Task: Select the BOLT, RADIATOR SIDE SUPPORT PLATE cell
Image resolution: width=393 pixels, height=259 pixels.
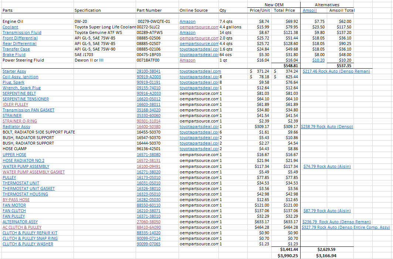Action: (x=38, y=132)
